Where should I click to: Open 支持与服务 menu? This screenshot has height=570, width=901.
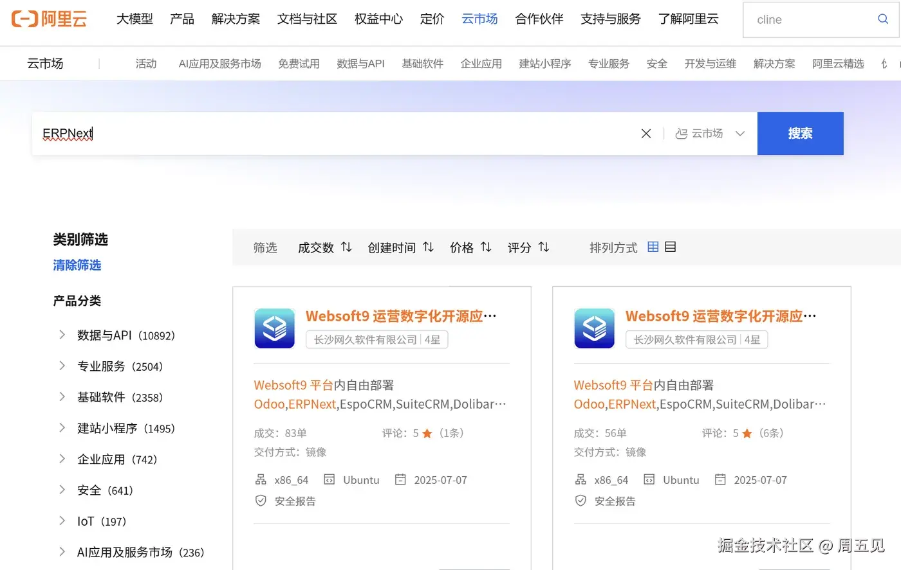pos(611,19)
